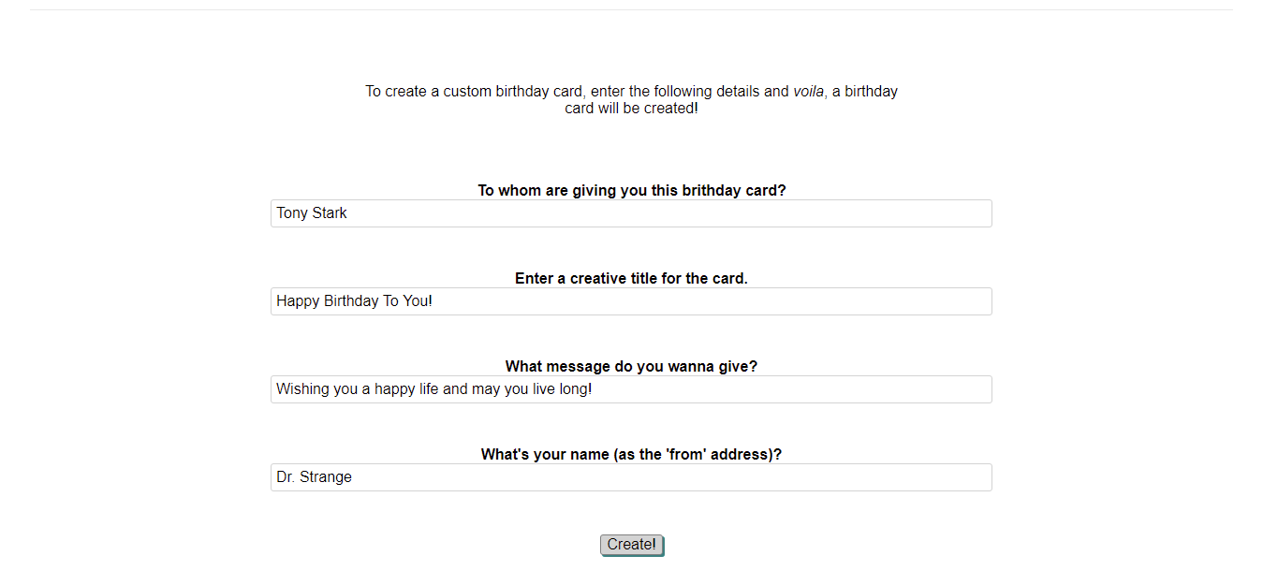Viewport: 1263px width, 585px height.
Task: Click the 'What message do you wanna give?' label
Action: [631, 366]
